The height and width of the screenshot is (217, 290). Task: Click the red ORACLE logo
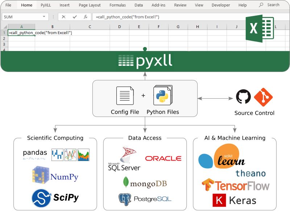(x=163, y=158)
